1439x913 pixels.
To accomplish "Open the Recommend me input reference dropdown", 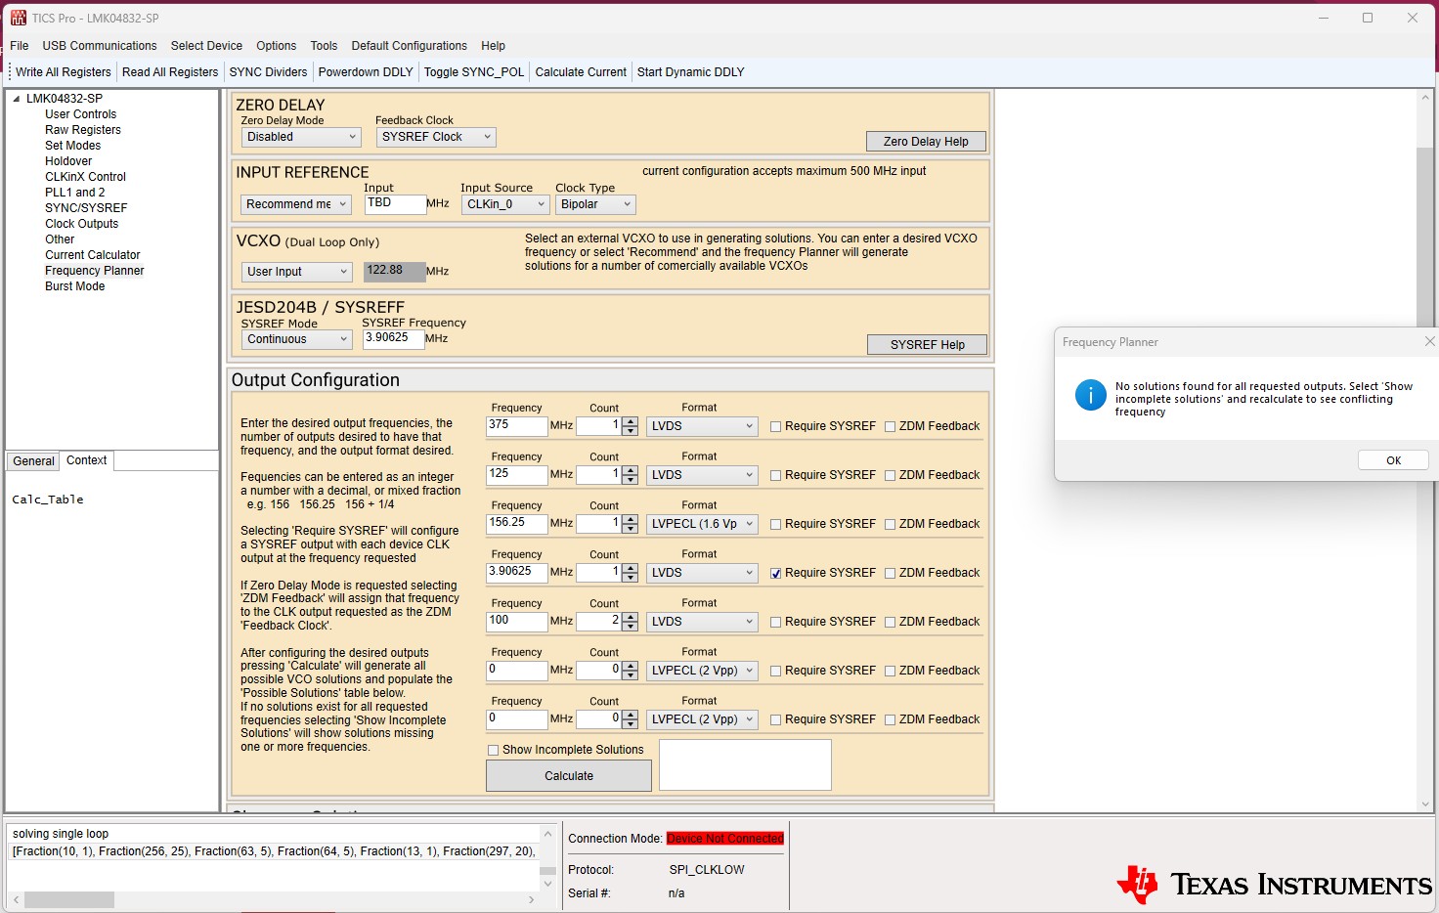I will 295,204.
